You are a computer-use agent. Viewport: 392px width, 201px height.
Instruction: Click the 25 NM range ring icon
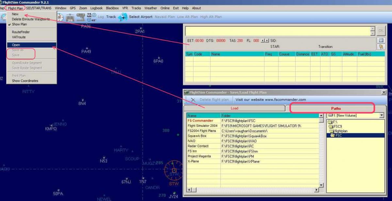point(91,17)
